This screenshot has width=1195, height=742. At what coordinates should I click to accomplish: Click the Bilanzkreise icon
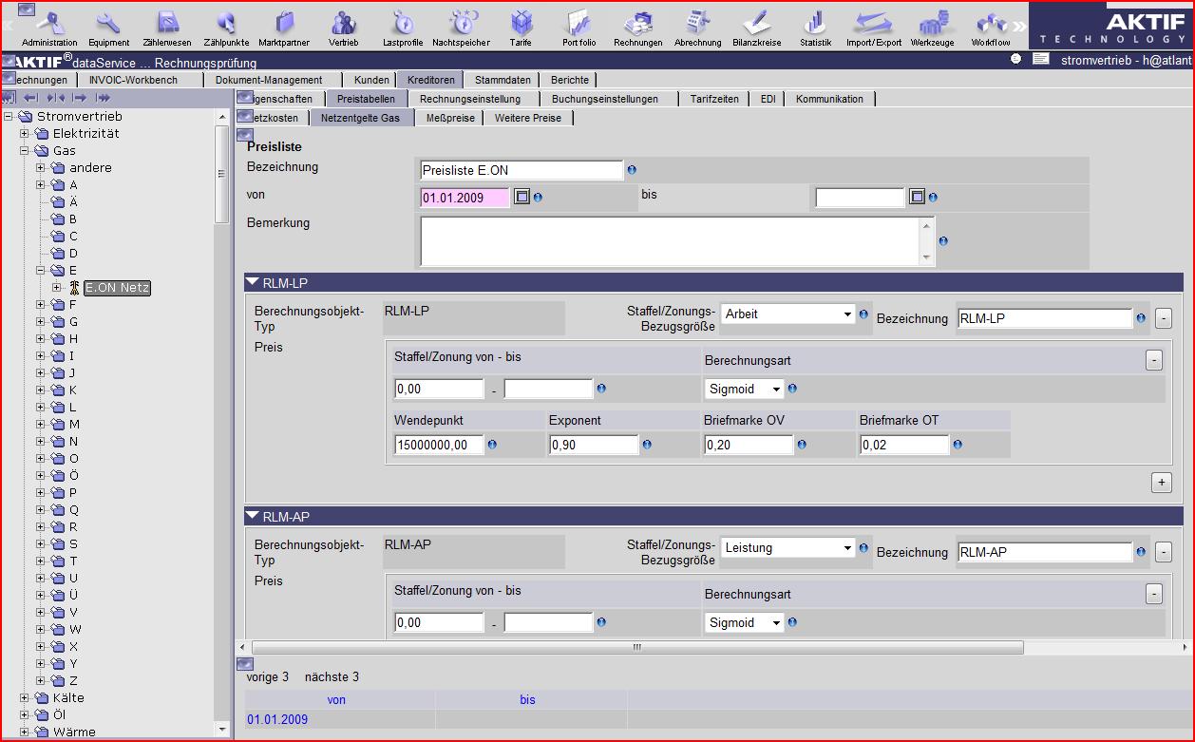[x=756, y=26]
